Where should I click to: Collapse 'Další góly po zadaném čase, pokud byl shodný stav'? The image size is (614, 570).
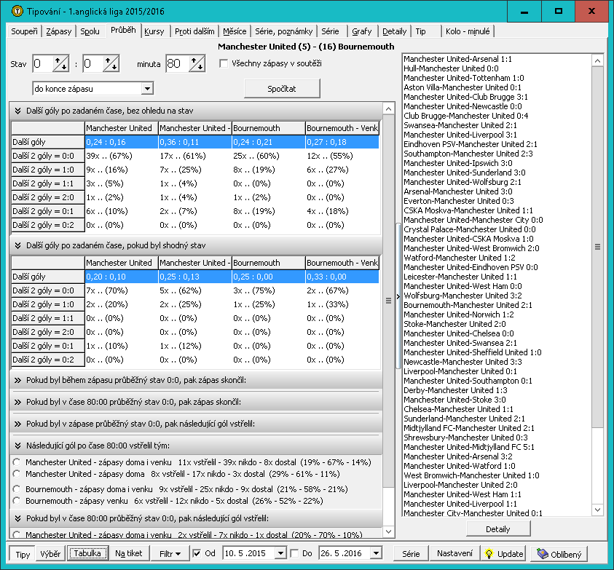[17, 245]
